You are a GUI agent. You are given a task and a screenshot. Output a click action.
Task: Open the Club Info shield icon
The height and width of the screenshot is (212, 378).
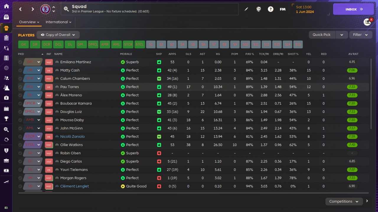coord(6,150)
